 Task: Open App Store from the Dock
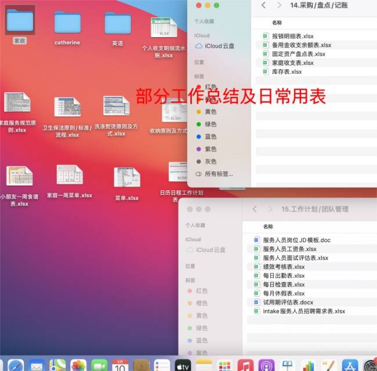[x=350, y=365]
